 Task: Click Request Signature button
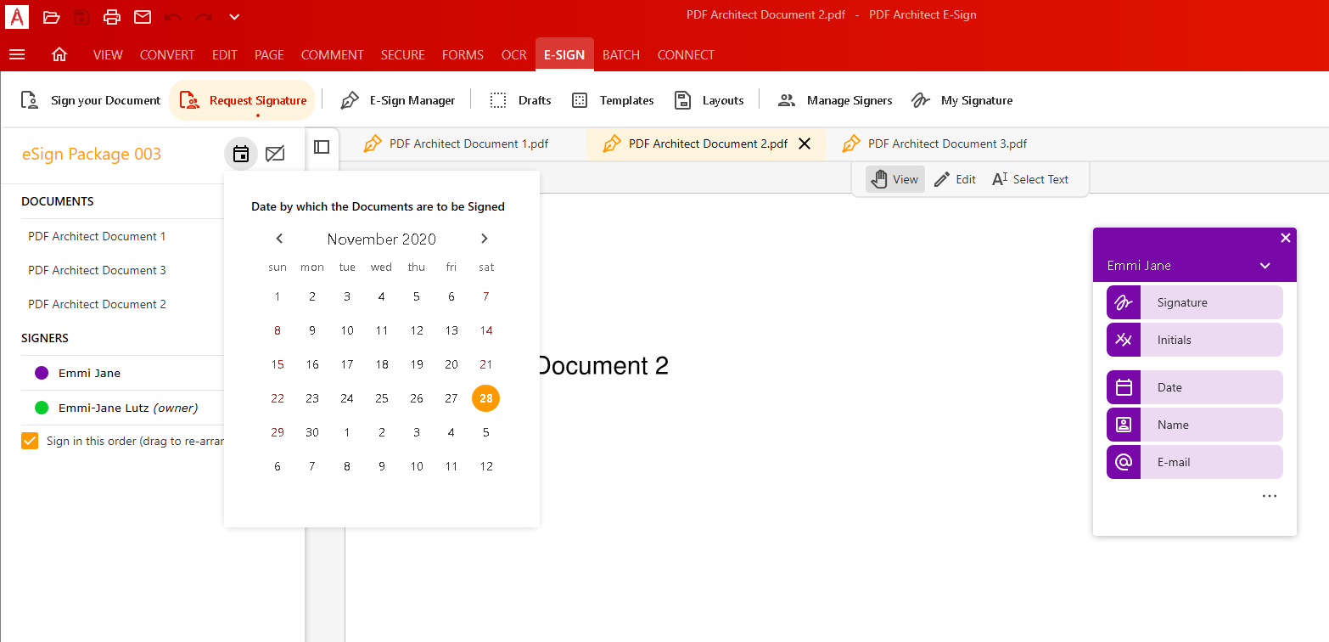(x=243, y=100)
